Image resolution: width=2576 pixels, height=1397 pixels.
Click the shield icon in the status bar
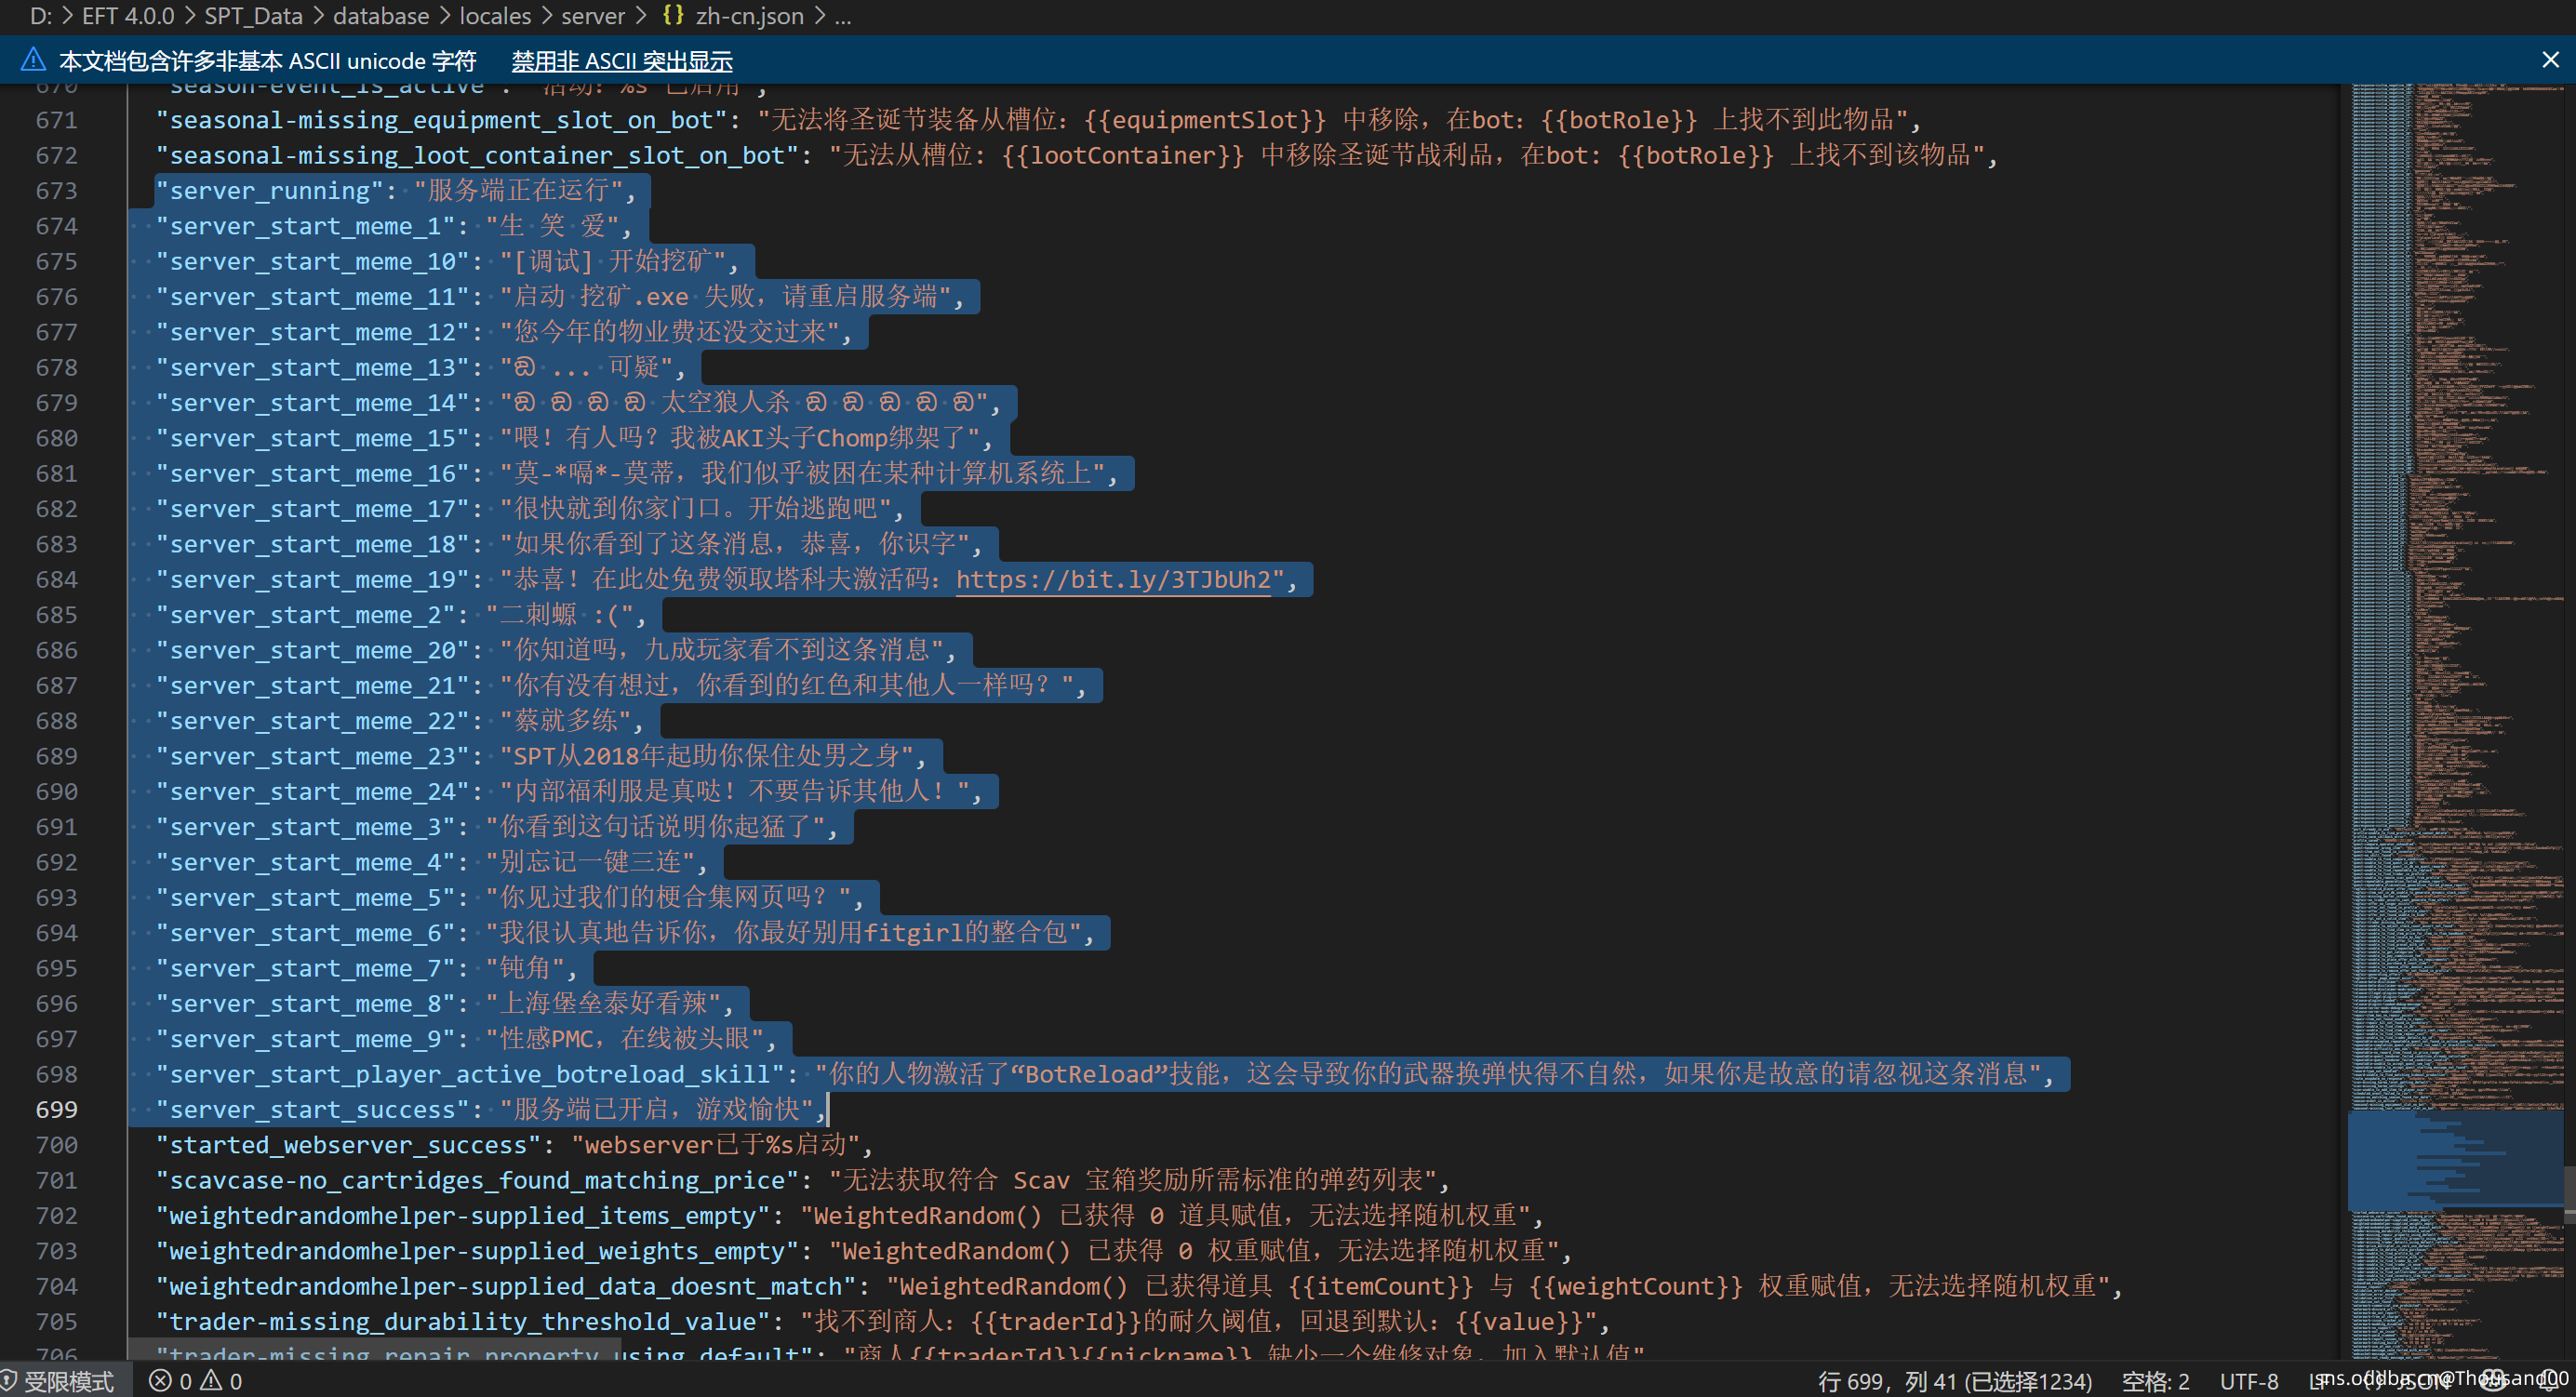[9, 1381]
